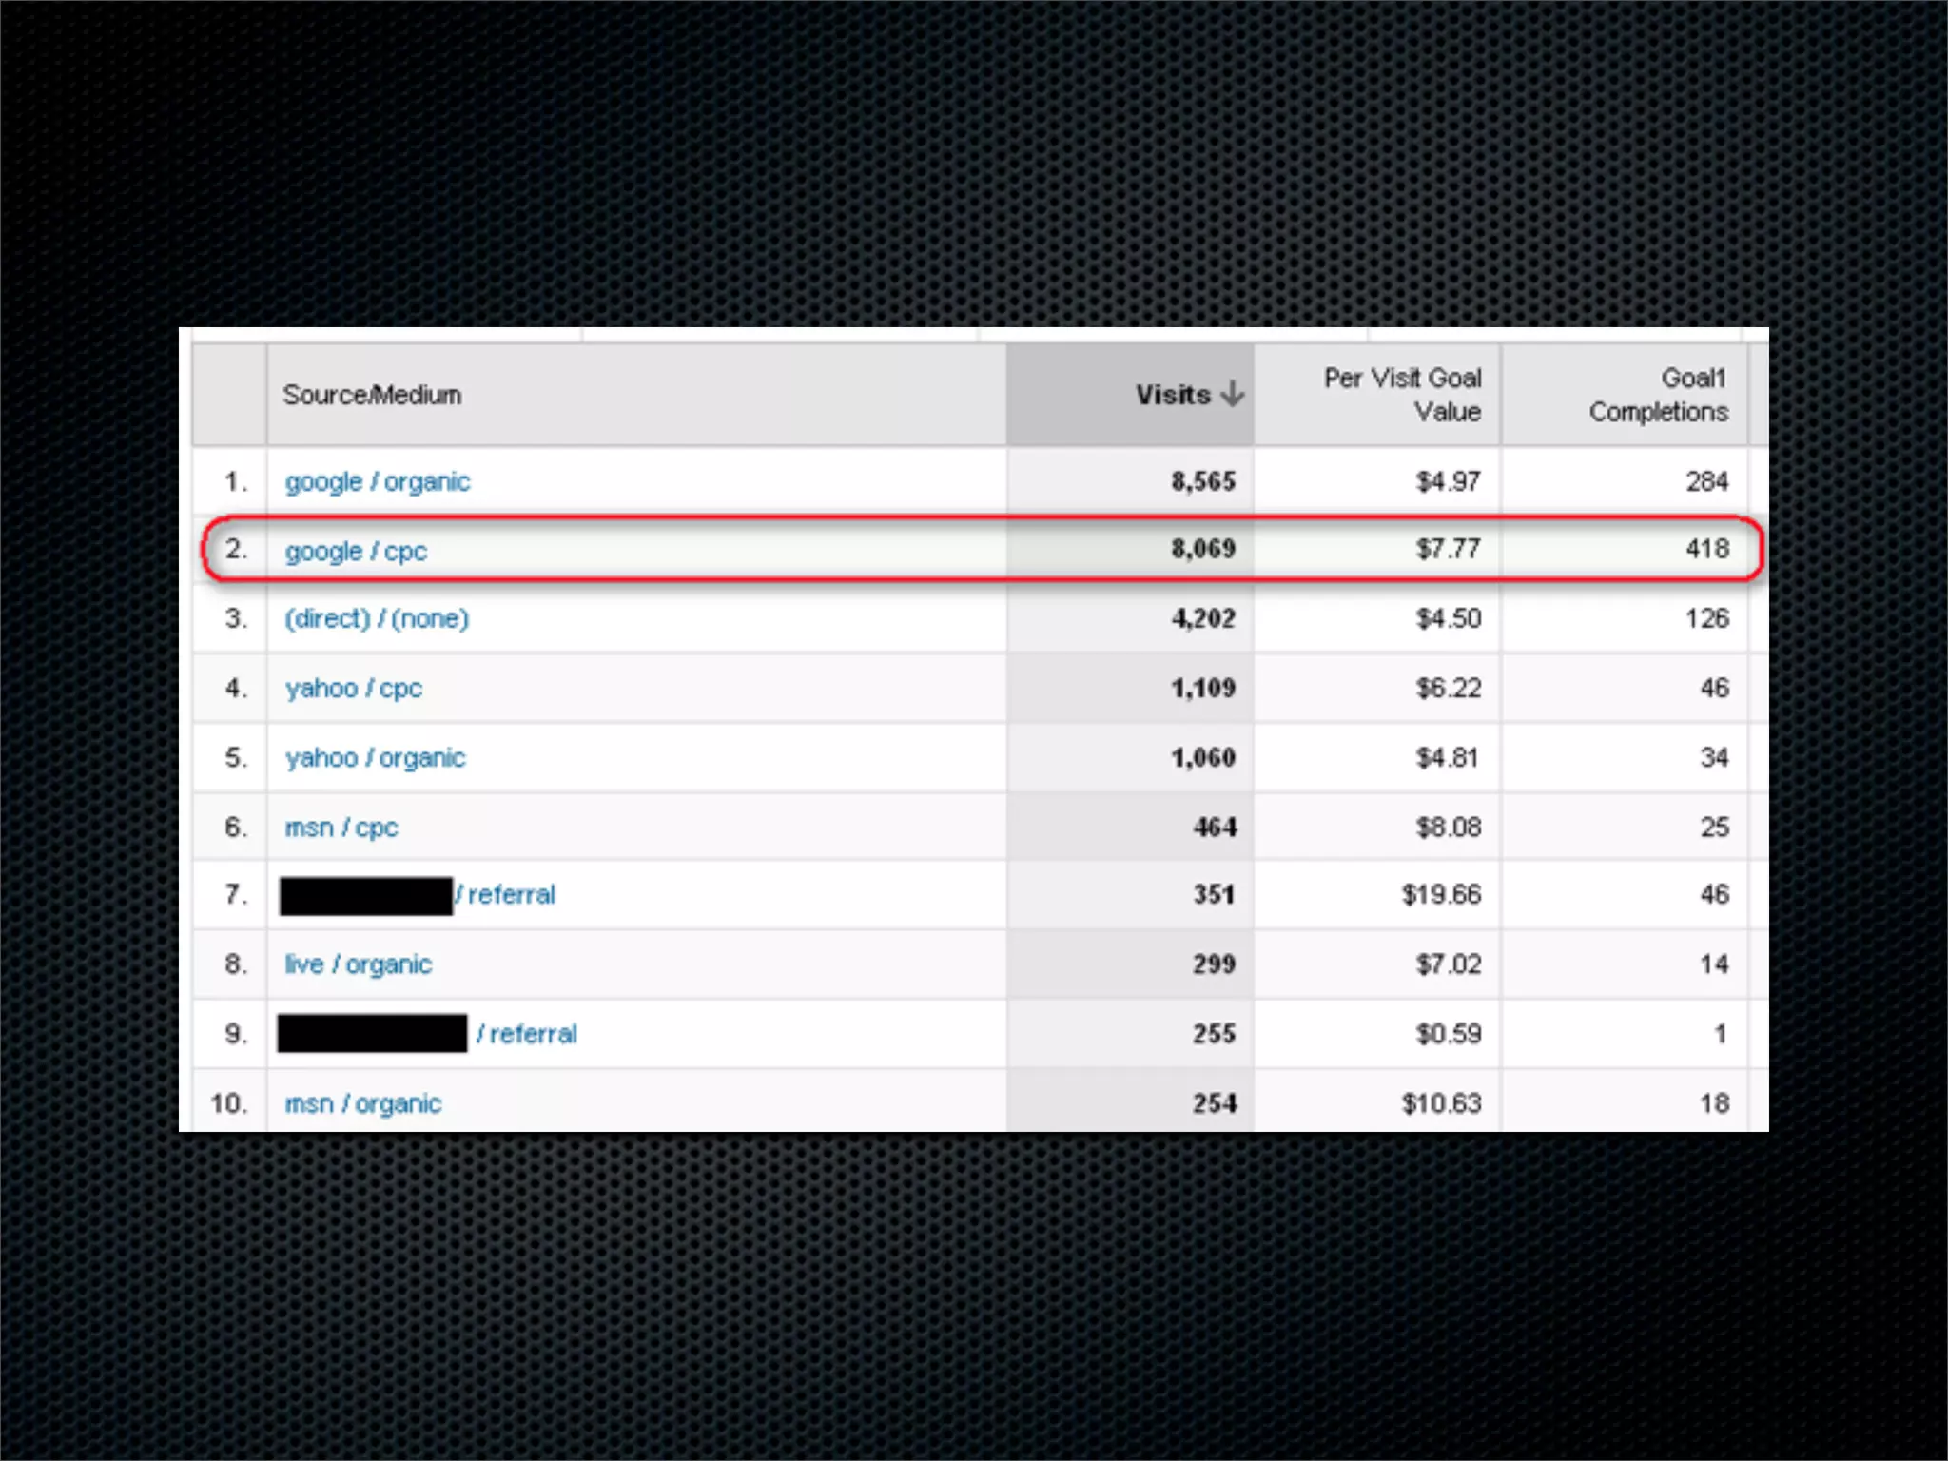Open the live / organic link

pyautogui.click(x=358, y=964)
